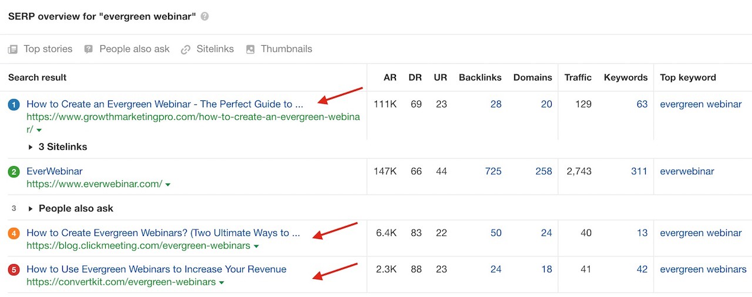Open dropdown arrow after convertkit.com URL

pyautogui.click(x=221, y=283)
